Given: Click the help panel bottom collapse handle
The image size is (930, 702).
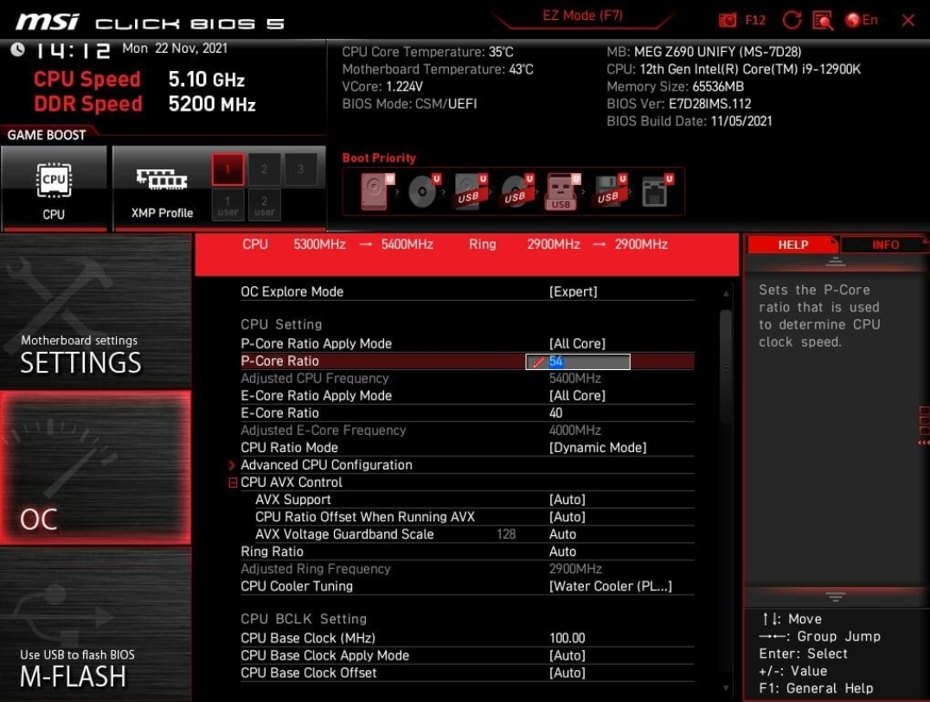Looking at the screenshot, I should click(835, 597).
